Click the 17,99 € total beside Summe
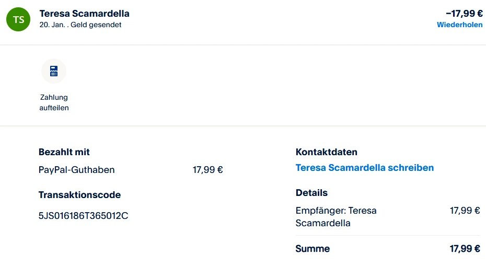486x267 pixels. 465,249
